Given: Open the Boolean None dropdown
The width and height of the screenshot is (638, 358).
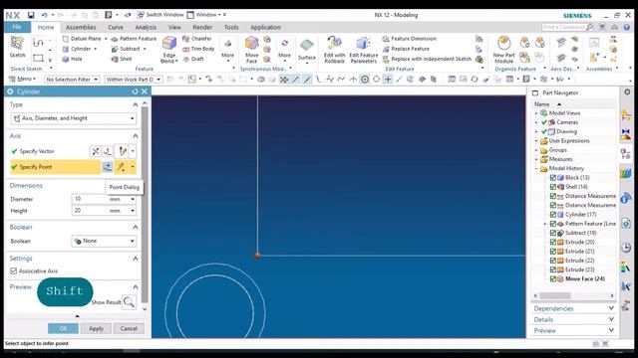Looking at the screenshot, I should [104, 241].
